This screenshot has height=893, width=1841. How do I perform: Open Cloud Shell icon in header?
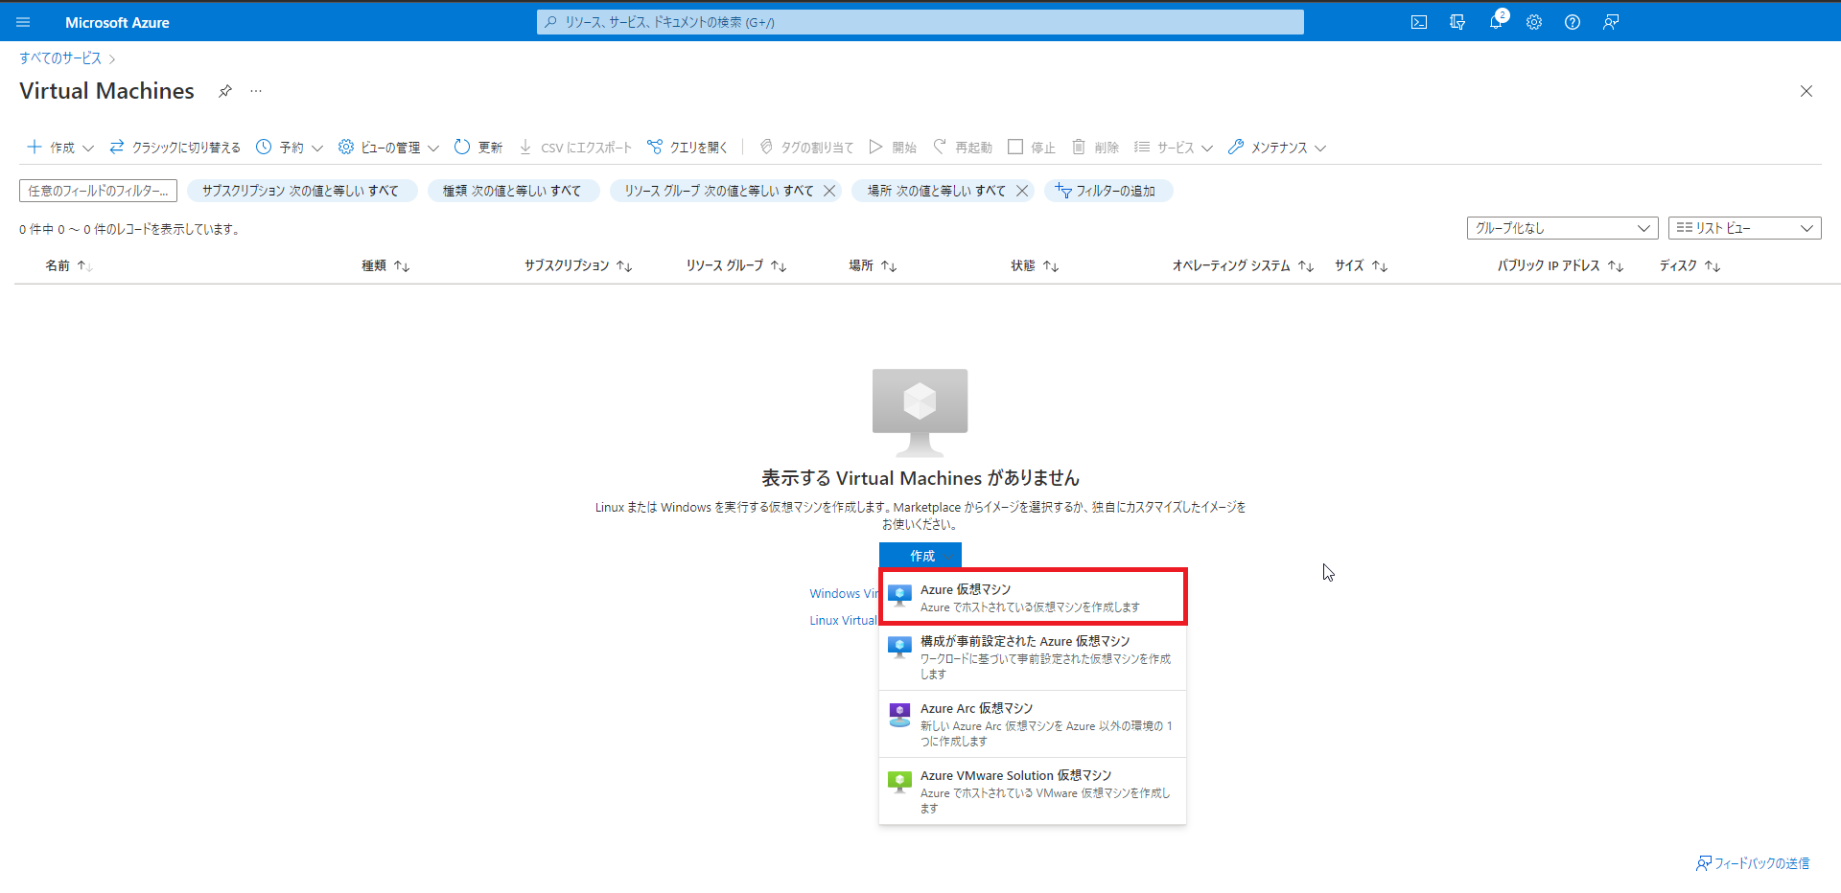1419,22
